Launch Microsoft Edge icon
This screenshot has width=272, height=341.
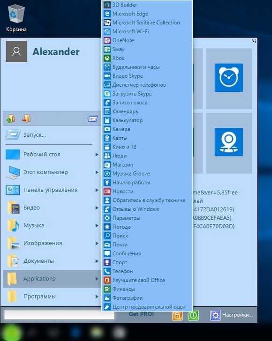pos(107,14)
